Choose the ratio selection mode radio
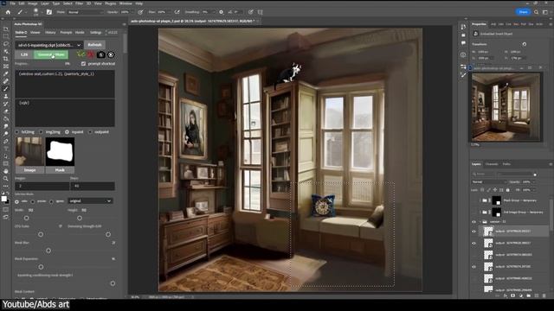Screen dimensions: 554x311 coord(16,201)
